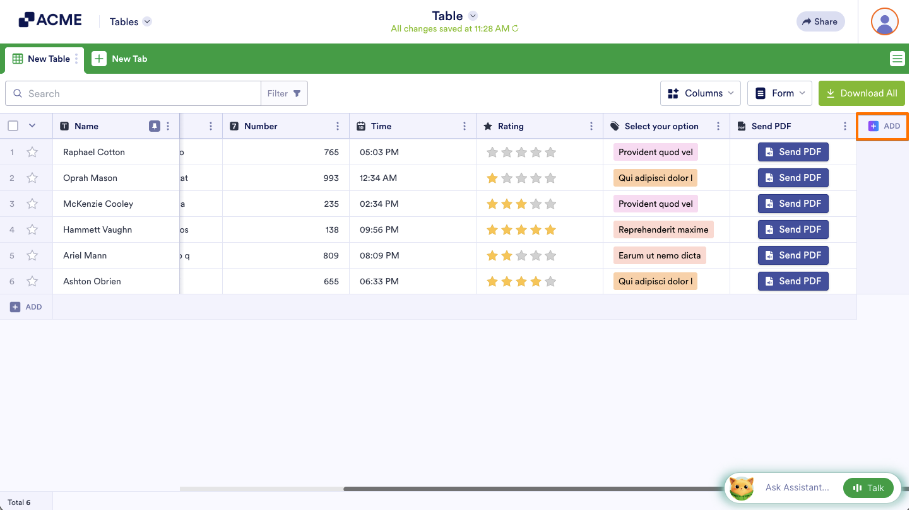Viewport: 912px width, 510px height.
Task: Click the Search input field
Action: coord(133,93)
